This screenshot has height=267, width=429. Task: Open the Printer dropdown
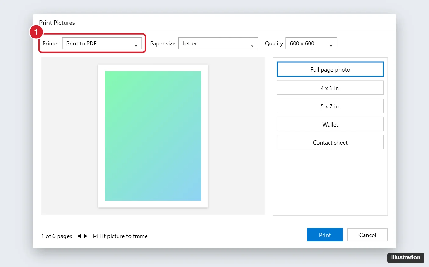tap(102, 44)
